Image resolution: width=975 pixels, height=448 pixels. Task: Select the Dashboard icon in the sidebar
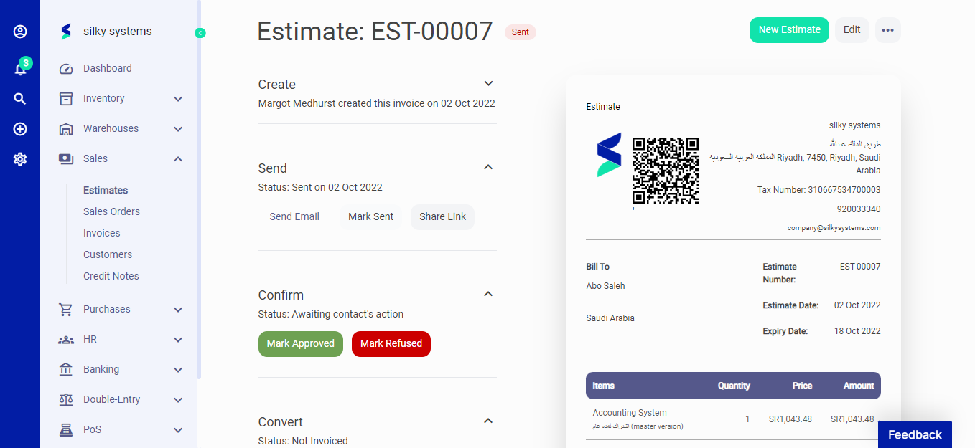[x=65, y=67]
